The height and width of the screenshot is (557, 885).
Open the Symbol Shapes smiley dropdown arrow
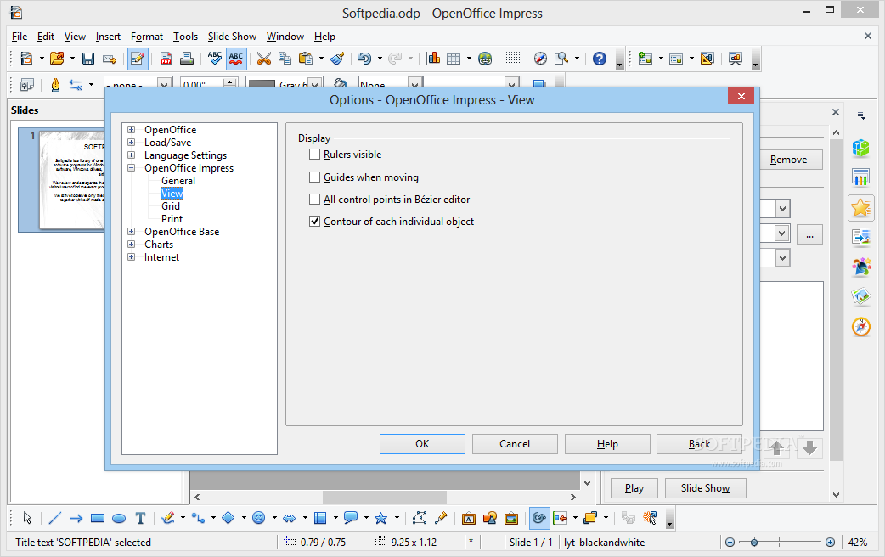(274, 518)
